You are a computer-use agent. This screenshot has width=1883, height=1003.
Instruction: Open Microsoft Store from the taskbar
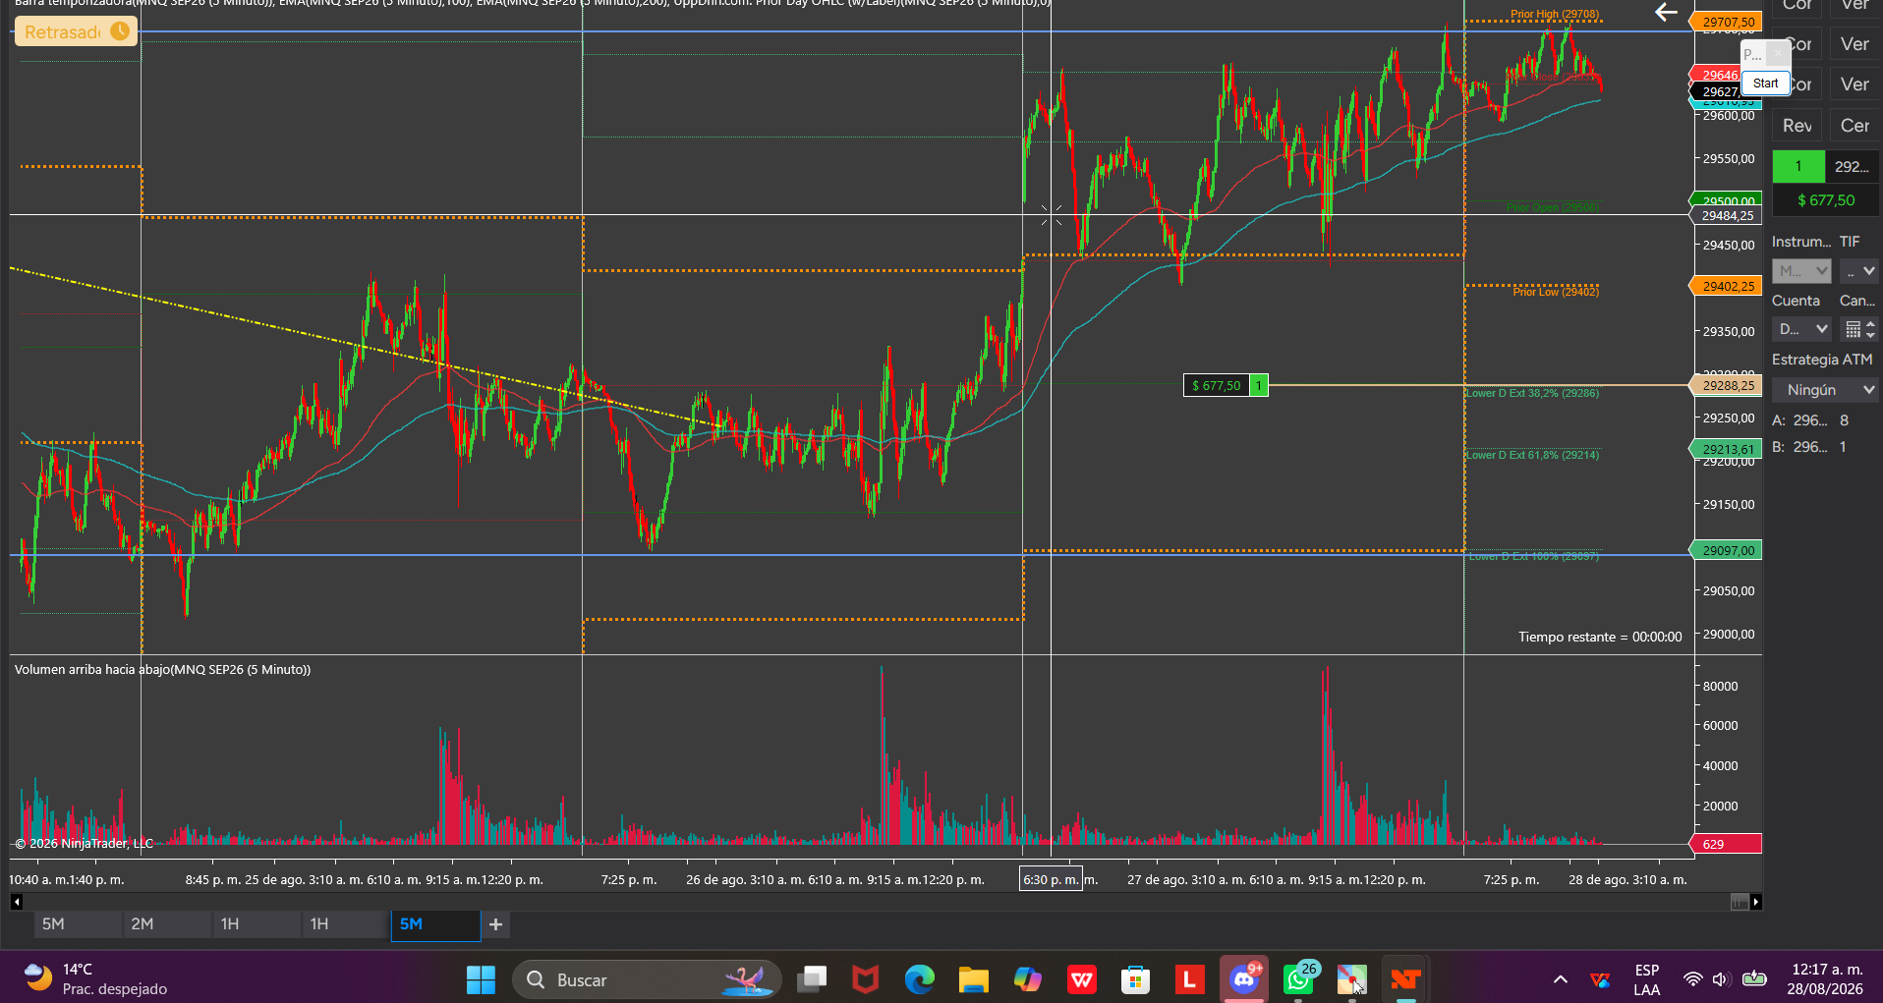(x=1136, y=979)
